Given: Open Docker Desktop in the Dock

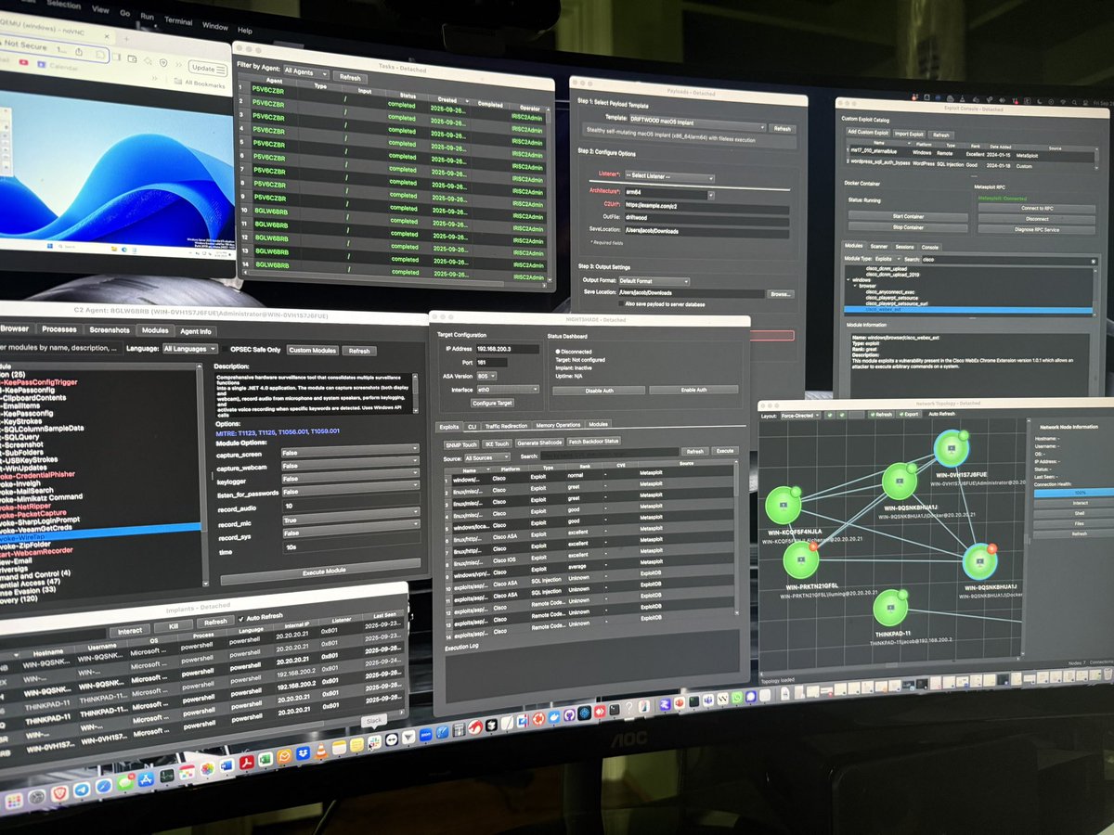Looking at the screenshot, I should point(554,717).
